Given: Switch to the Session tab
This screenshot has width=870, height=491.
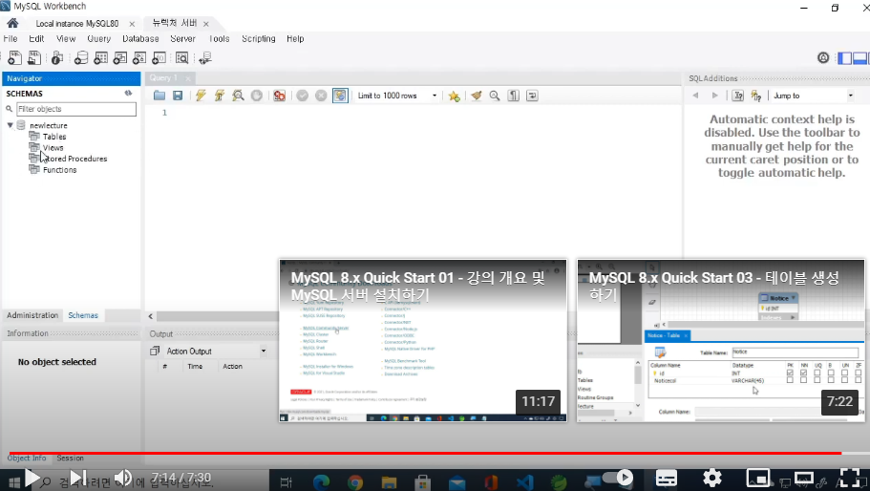Looking at the screenshot, I should click(70, 458).
